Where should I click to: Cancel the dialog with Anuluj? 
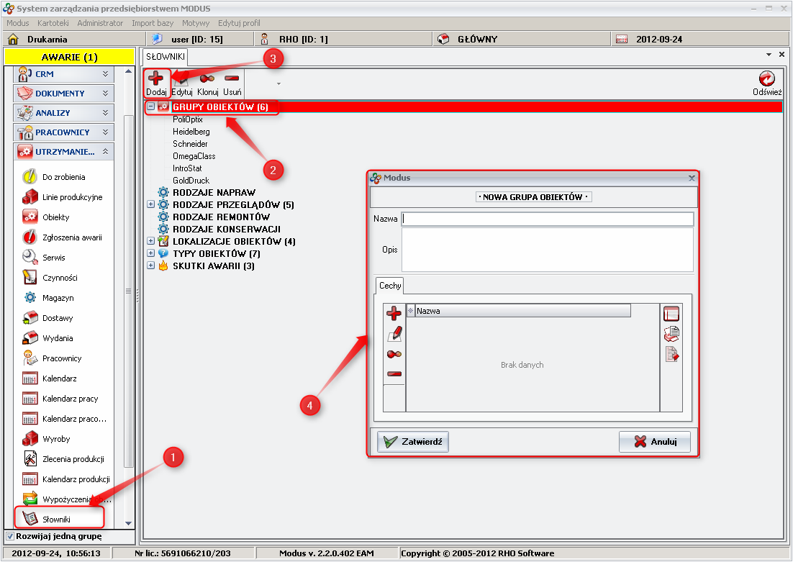pos(654,442)
